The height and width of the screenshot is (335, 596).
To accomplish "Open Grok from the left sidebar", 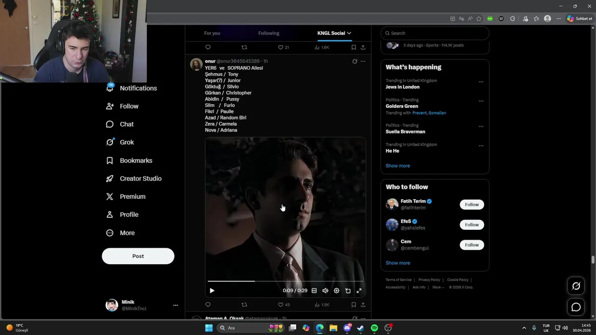I will click(x=120, y=142).
